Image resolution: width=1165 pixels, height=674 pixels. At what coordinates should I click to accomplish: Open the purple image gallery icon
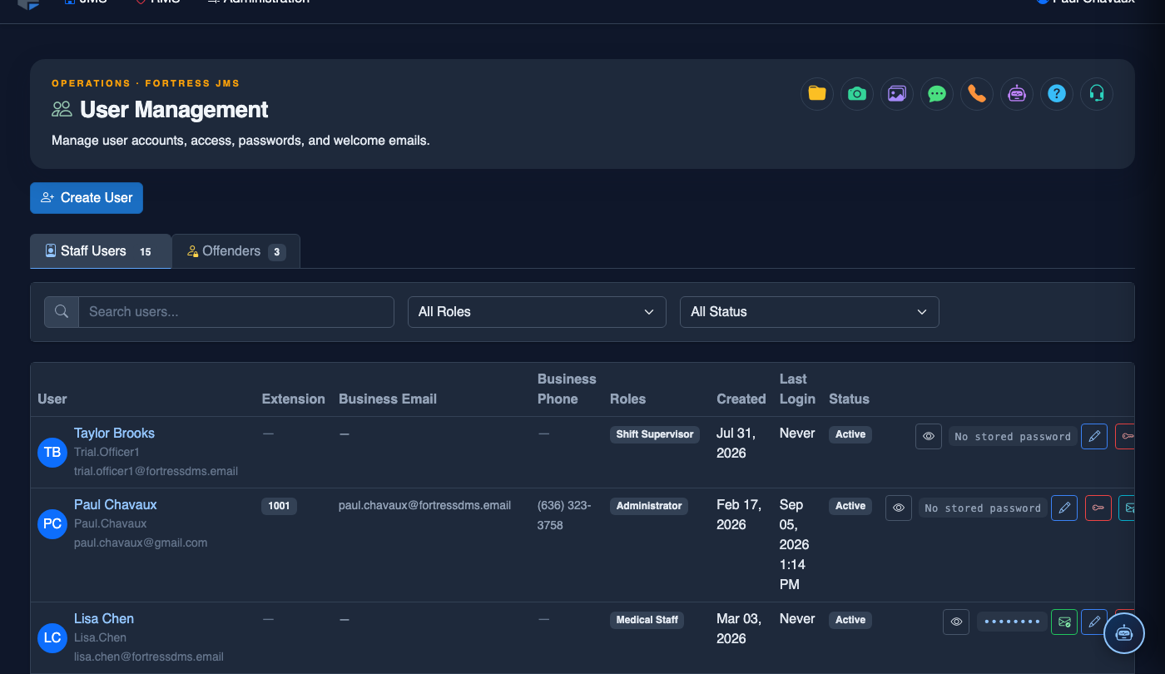(x=897, y=94)
